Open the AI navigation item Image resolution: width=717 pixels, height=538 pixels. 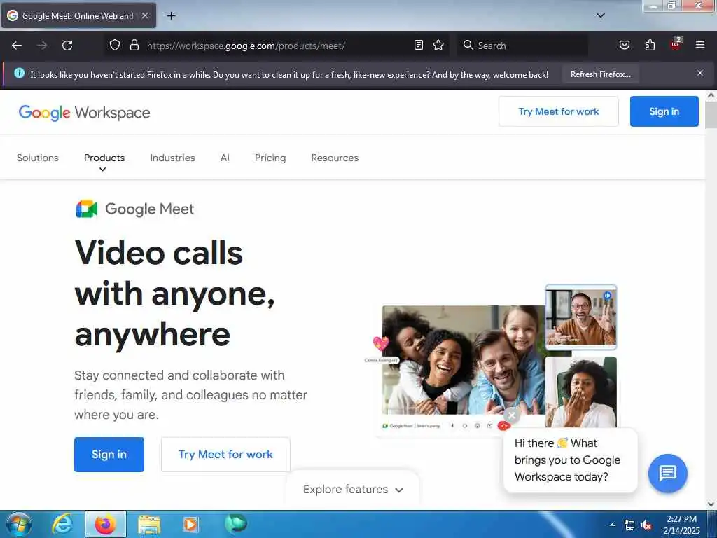coord(225,158)
